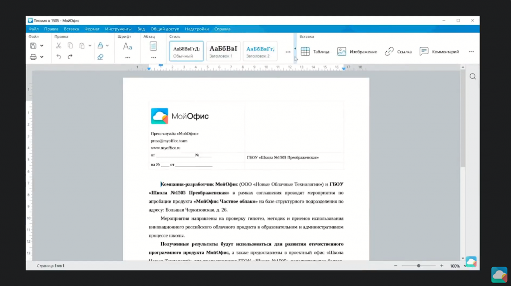511x286 pixels.
Task: Open the Формат menu
Action: (x=92, y=29)
